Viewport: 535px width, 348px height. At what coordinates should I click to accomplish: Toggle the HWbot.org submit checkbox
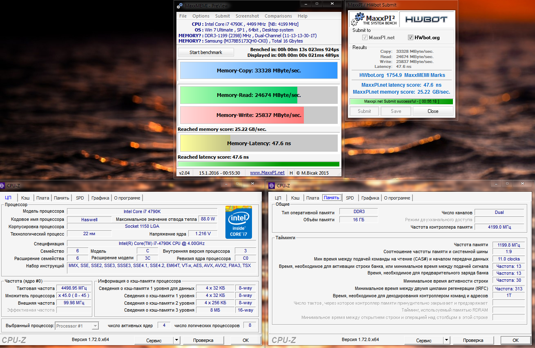tap(411, 38)
